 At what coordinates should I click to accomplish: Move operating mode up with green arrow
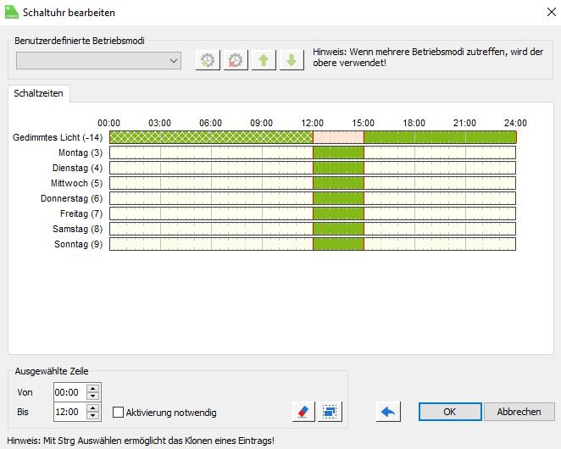coord(264,60)
